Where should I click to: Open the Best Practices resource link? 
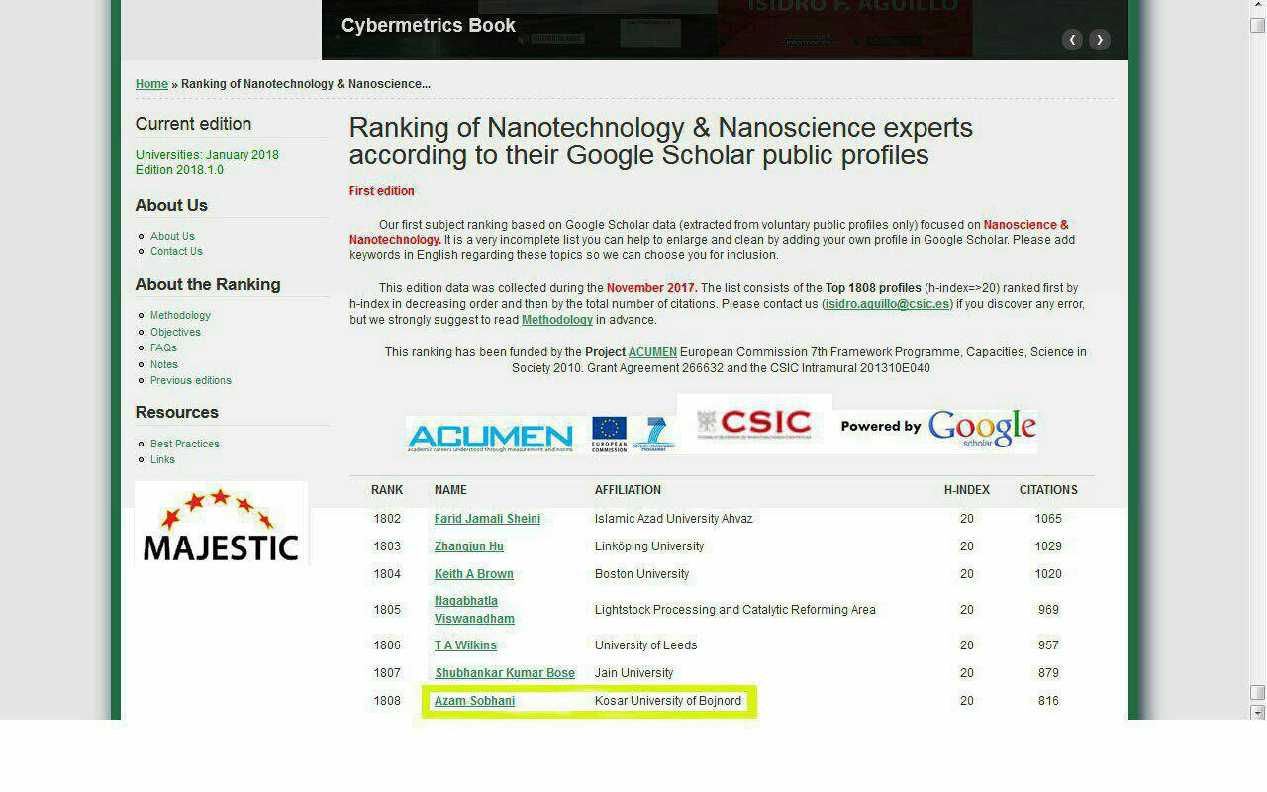(x=184, y=444)
